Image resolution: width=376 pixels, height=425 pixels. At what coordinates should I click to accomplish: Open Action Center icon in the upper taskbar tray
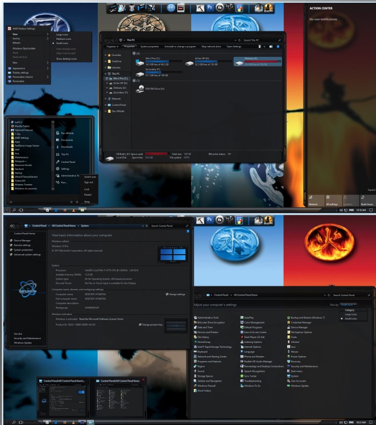tap(371, 210)
